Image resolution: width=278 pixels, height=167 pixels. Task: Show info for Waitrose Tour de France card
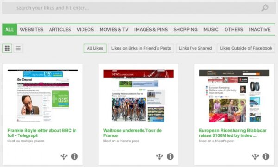pos(170,156)
